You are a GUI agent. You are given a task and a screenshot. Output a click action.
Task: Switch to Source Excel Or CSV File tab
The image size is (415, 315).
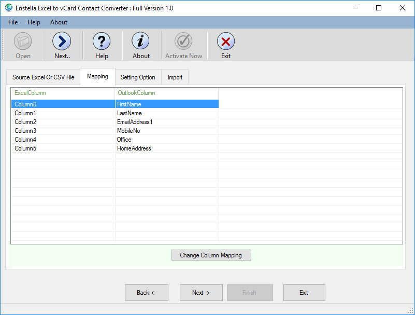coord(44,77)
